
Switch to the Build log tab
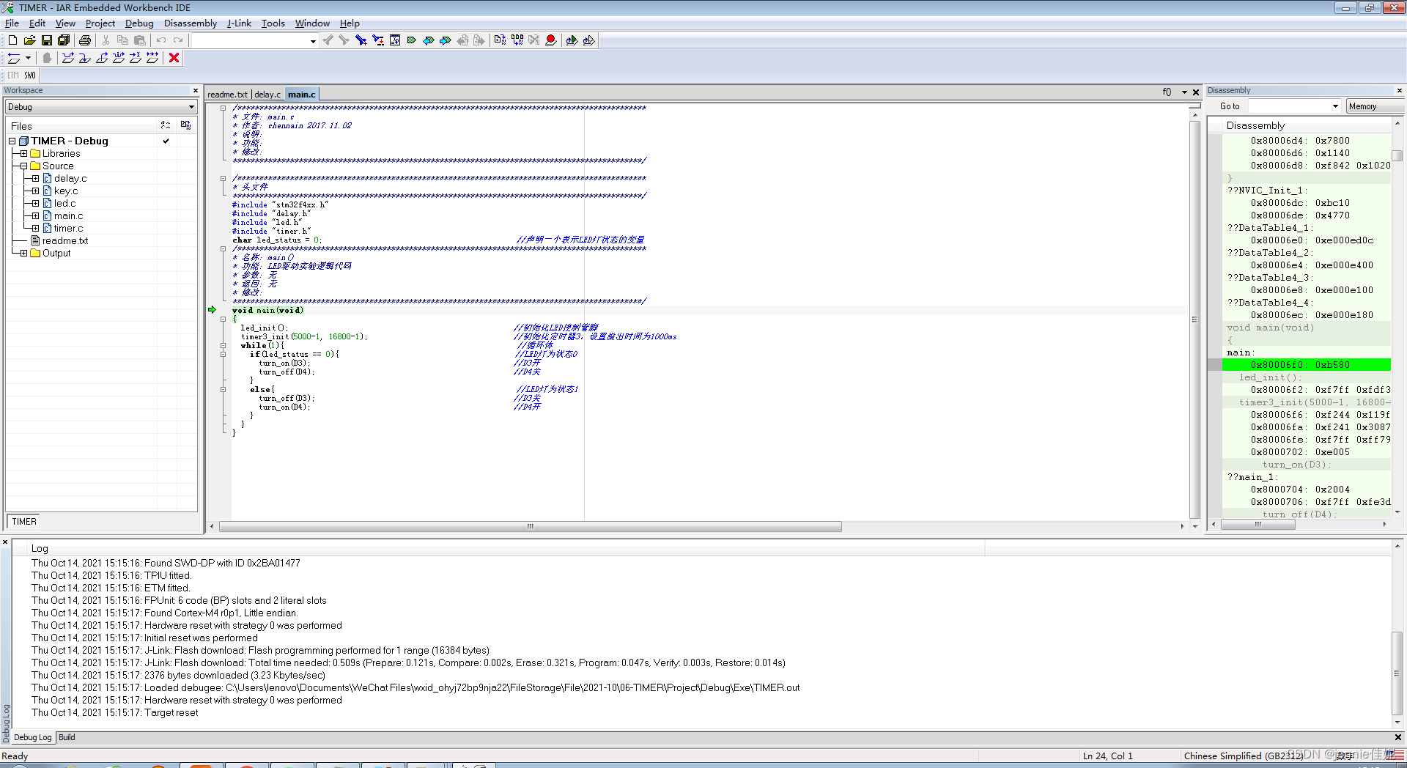pyautogui.click(x=67, y=737)
